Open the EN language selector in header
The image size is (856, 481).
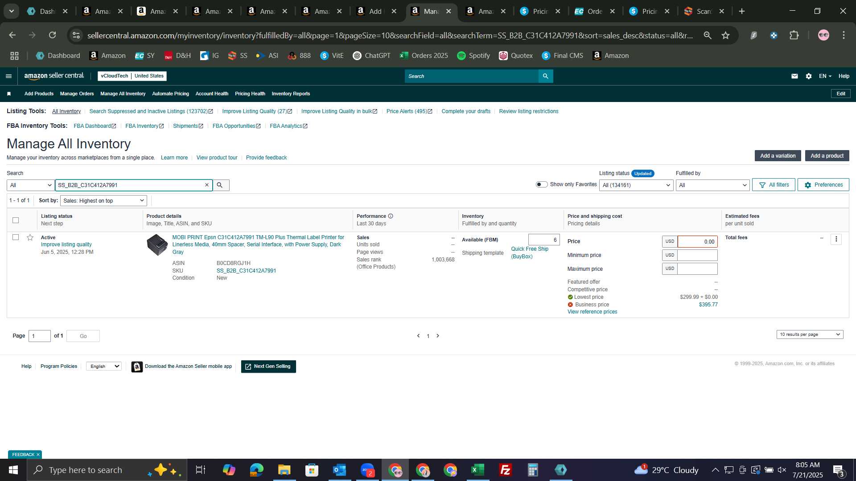click(x=825, y=76)
